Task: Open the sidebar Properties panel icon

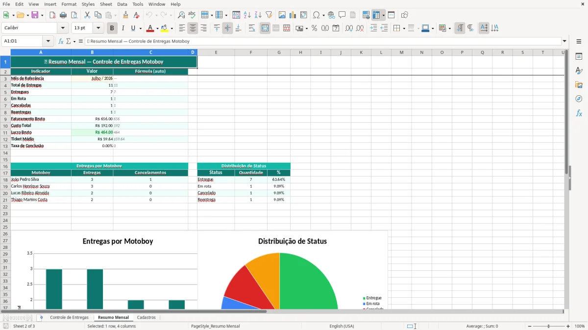Action: 579,56
